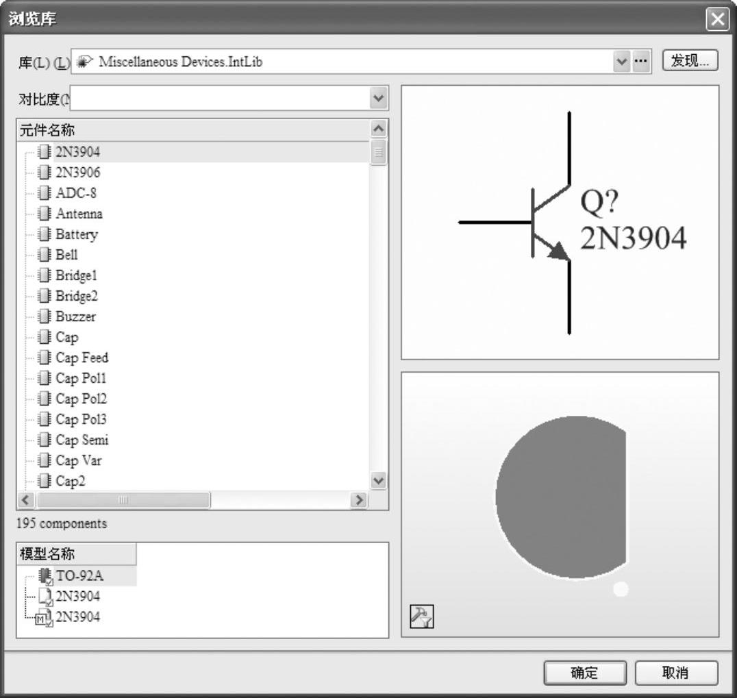Select the ADC-8 component

point(76,193)
